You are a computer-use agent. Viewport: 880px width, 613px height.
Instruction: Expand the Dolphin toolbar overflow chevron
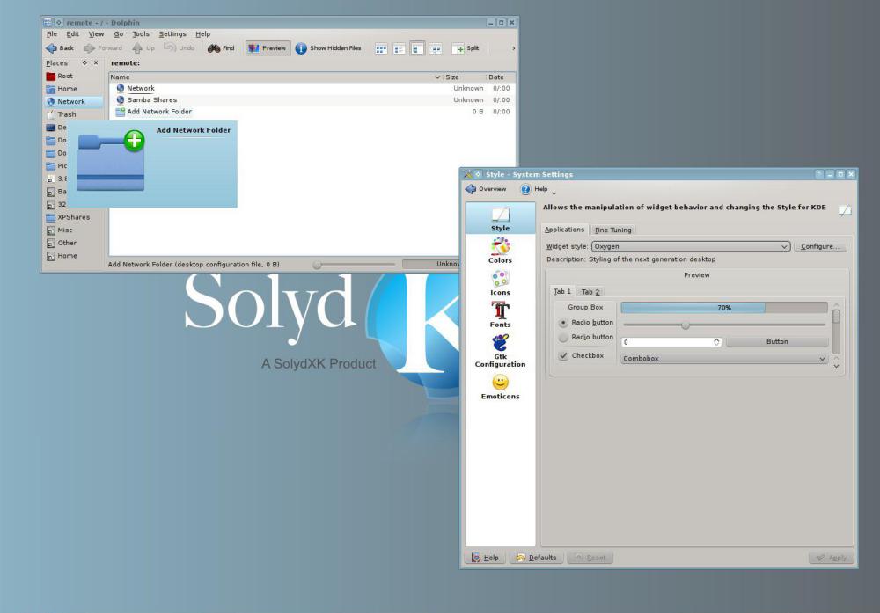514,48
